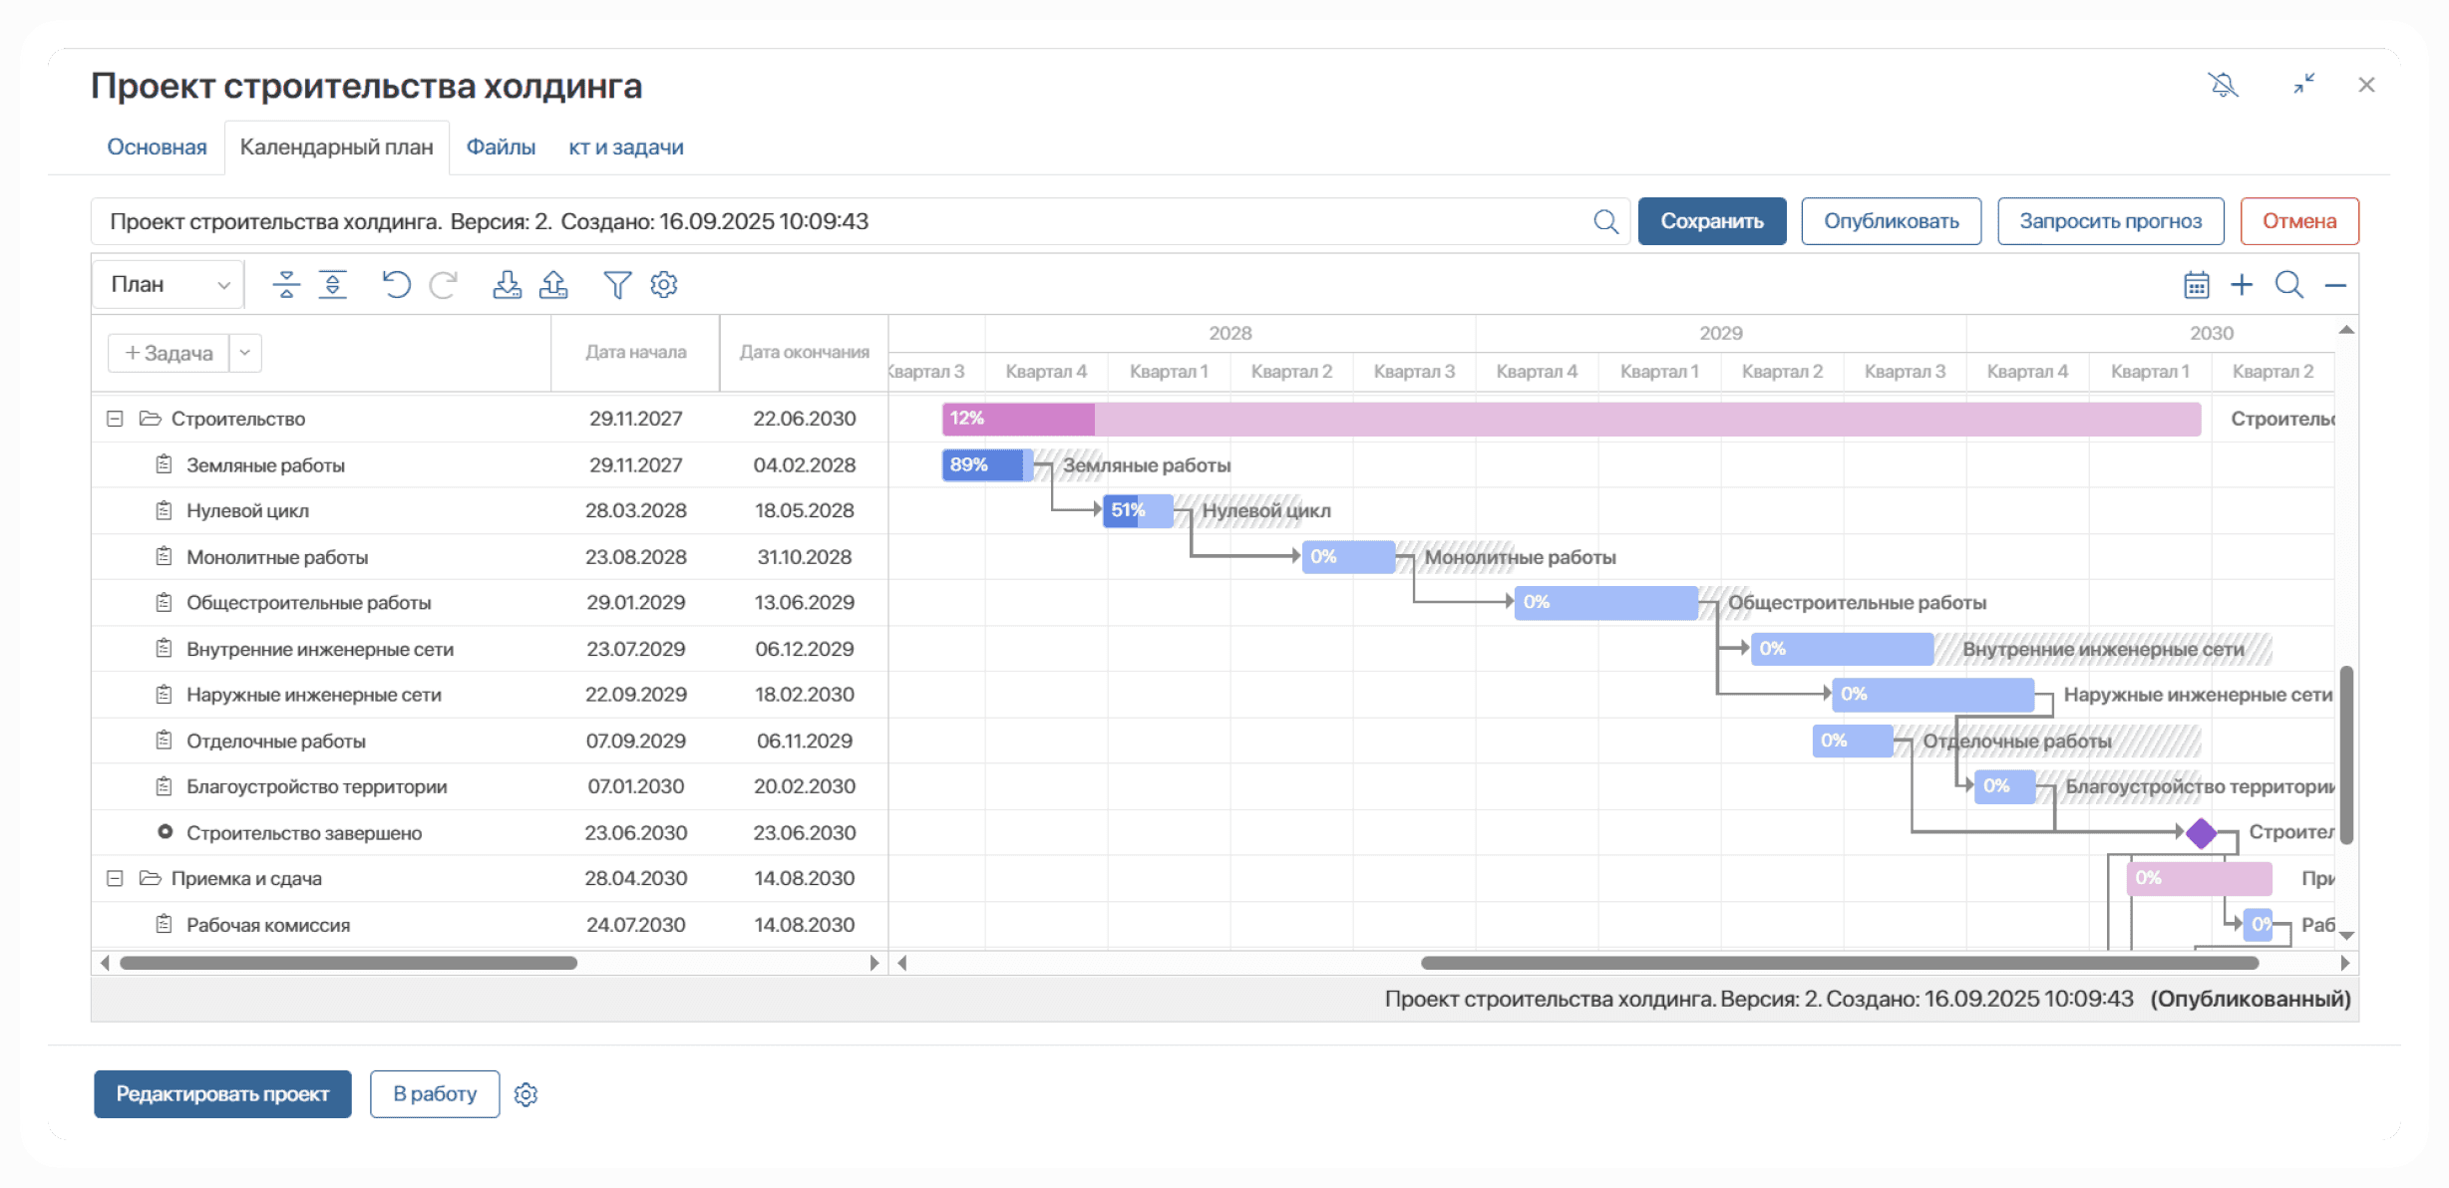Open arrow dropdown next to Задача button
This screenshot has height=1188, width=2449.
coord(245,353)
